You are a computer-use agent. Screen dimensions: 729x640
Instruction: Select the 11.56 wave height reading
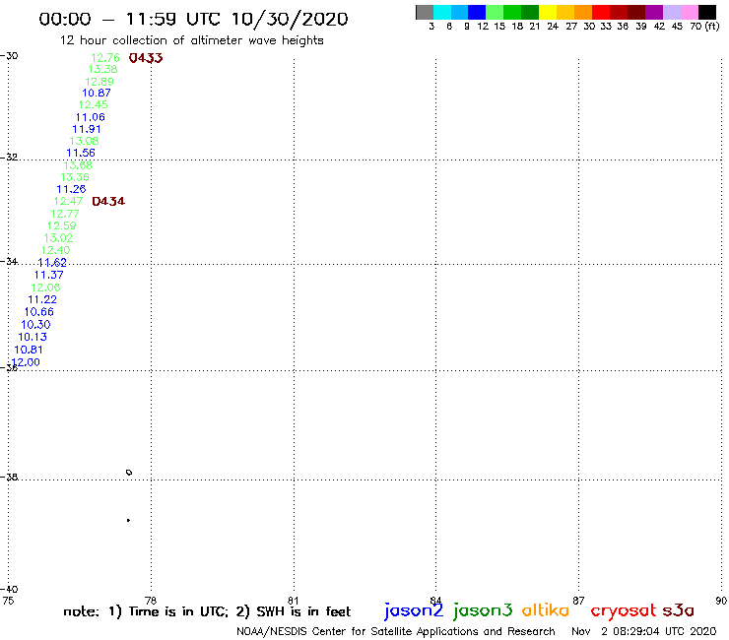pyautogui.click(x=81, y=153)
